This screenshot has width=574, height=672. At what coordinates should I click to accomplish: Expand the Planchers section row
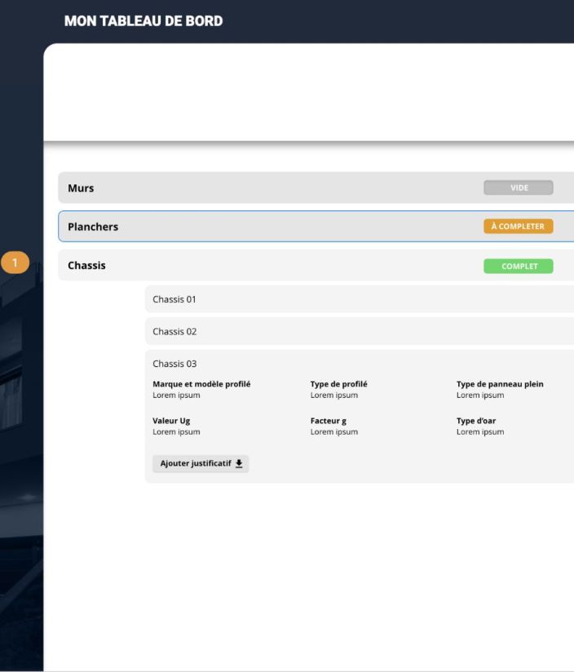[x=316, y=226]
